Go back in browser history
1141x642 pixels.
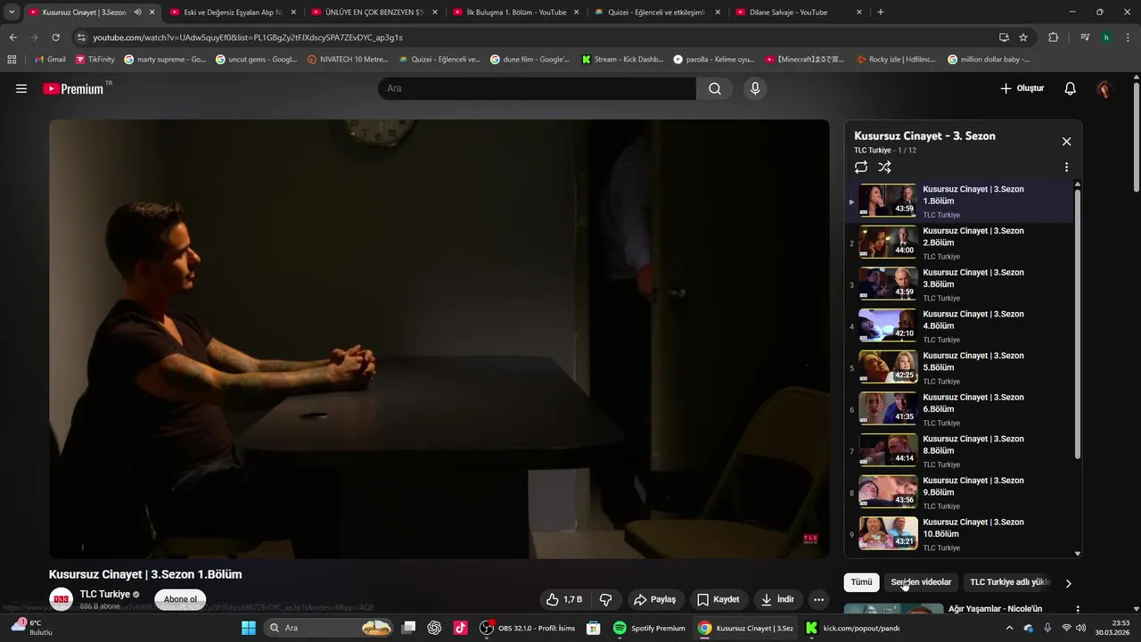pyautogui.click(x=12, y=37)
